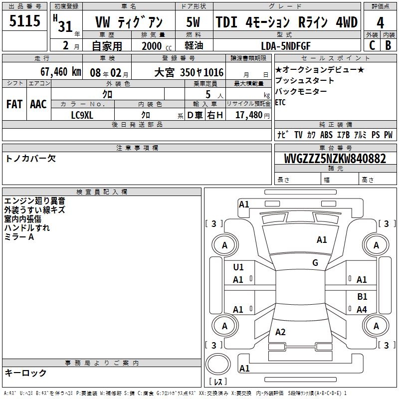This screenshot has width=399, height=399.
Task: Click rear-left wheel A circle
Action: 225,326
